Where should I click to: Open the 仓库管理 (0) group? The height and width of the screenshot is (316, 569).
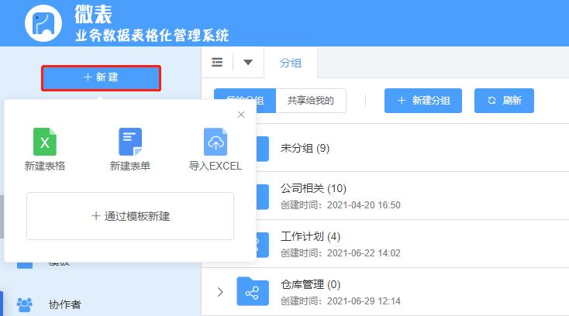(310, 284)
